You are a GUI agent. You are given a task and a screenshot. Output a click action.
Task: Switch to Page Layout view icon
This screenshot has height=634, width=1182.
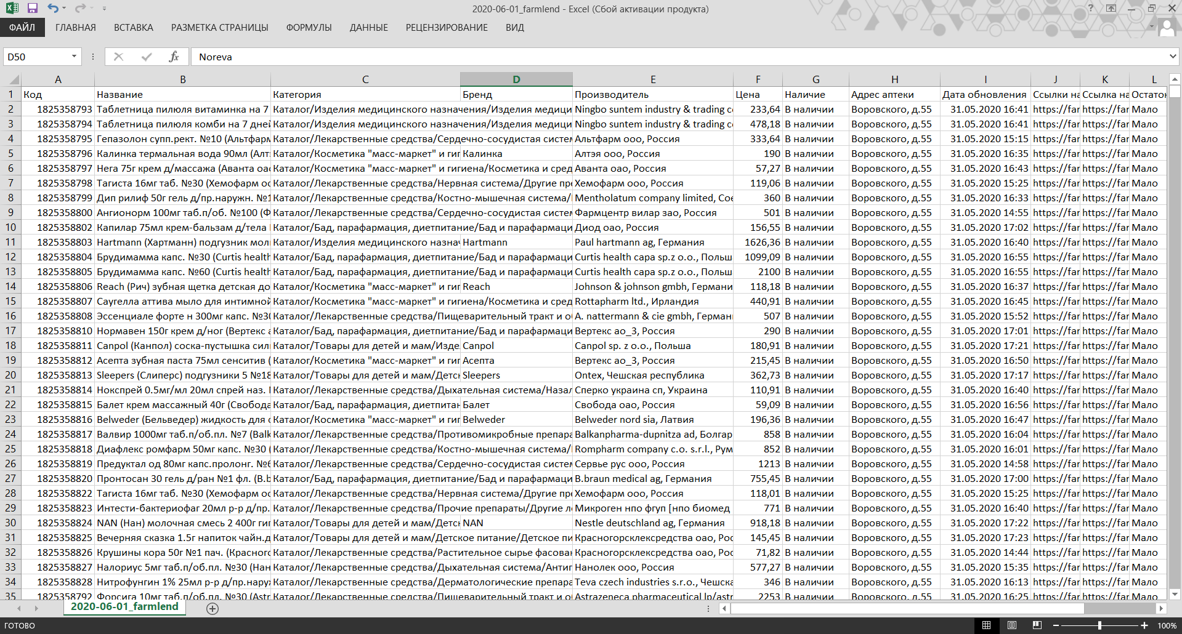[x=1012, y=625]
